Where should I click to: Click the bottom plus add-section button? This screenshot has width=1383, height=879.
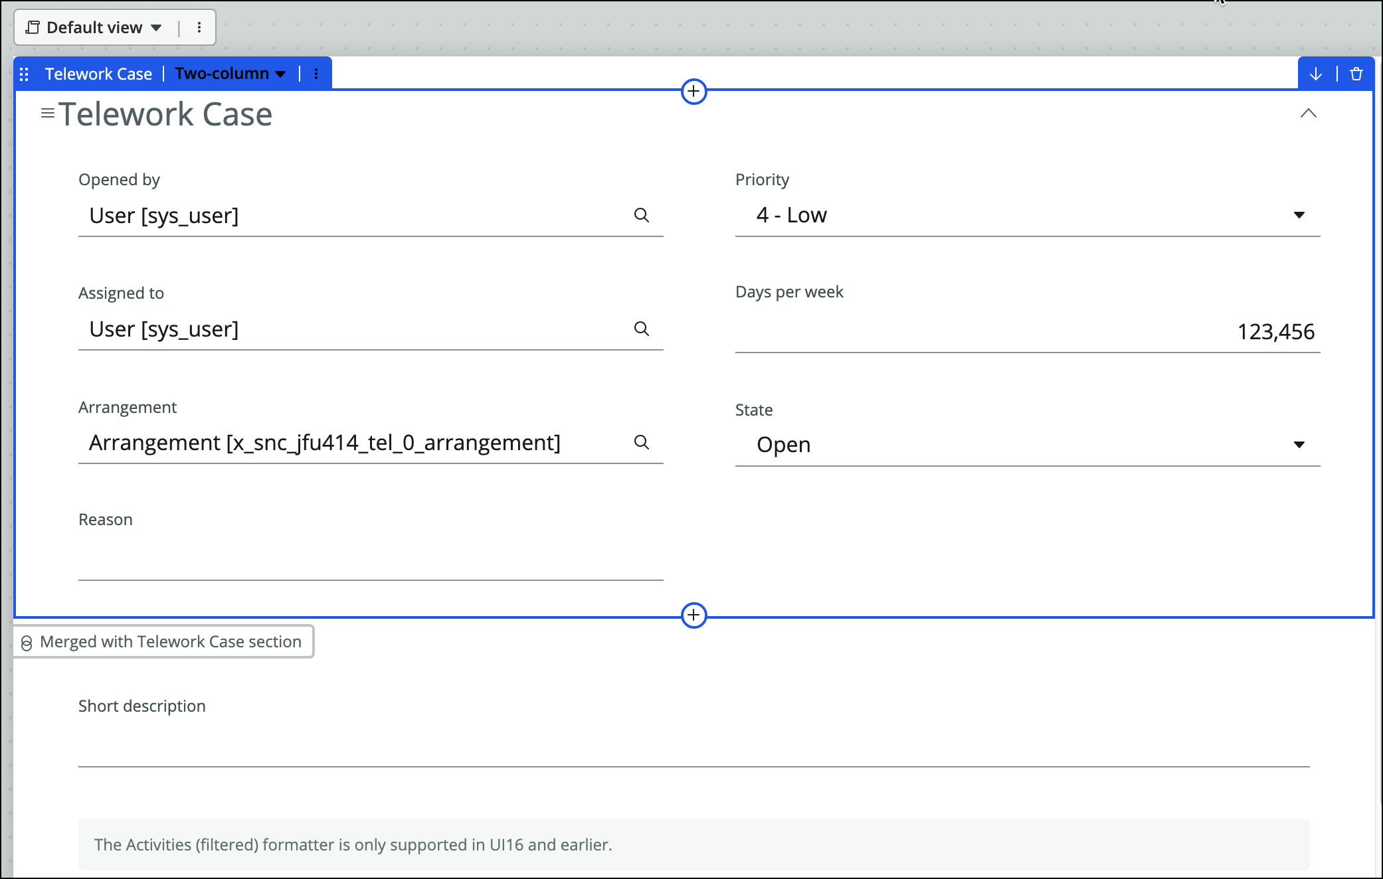693,615
